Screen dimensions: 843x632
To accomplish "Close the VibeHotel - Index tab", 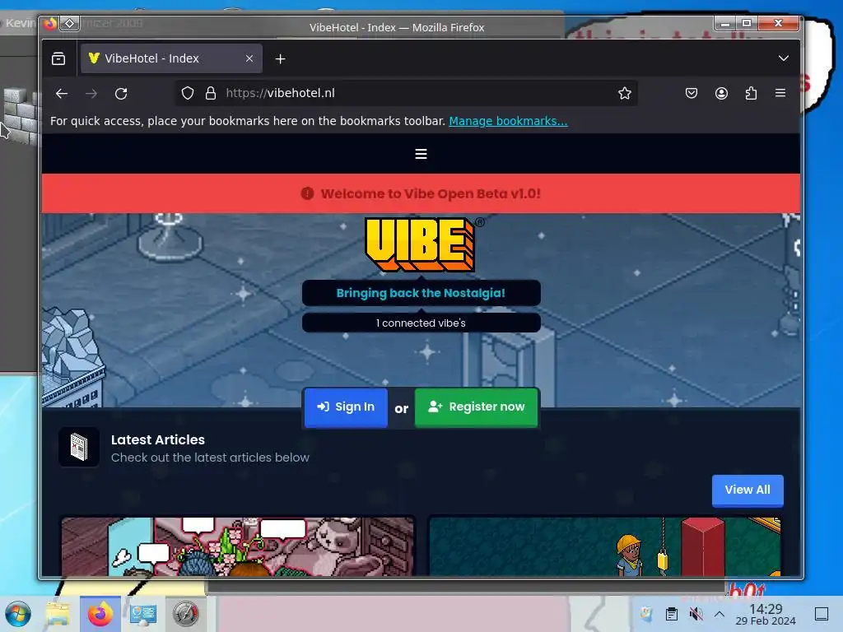I will tap(249, 58).
